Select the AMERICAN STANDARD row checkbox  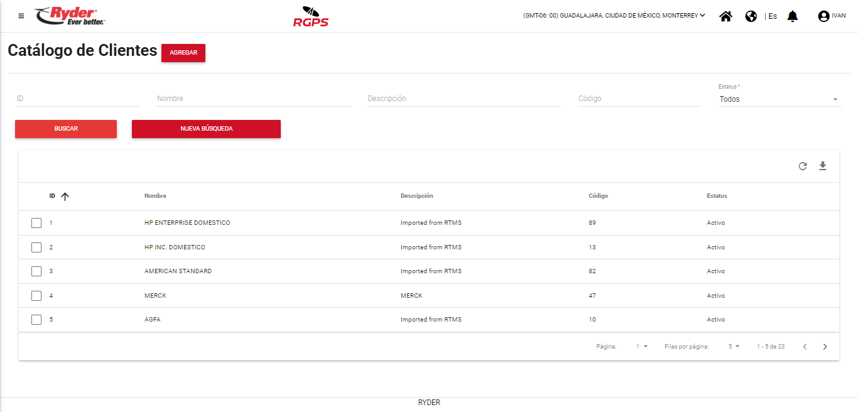click(x=36, y=271)
